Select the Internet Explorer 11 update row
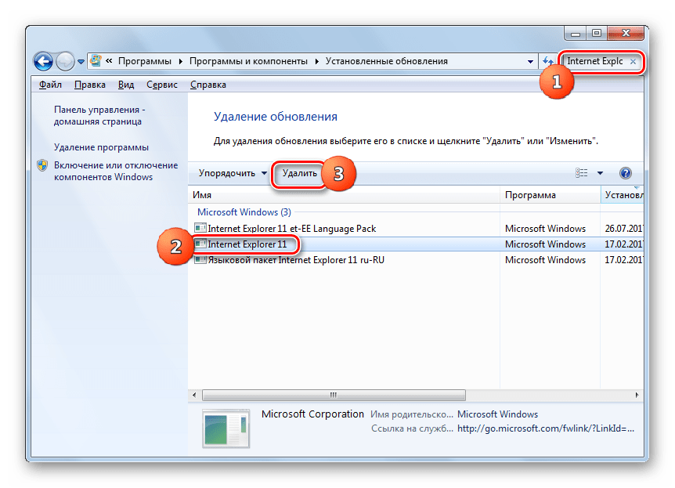This screenshot has height=488, width=675. (x=416, y=244)
